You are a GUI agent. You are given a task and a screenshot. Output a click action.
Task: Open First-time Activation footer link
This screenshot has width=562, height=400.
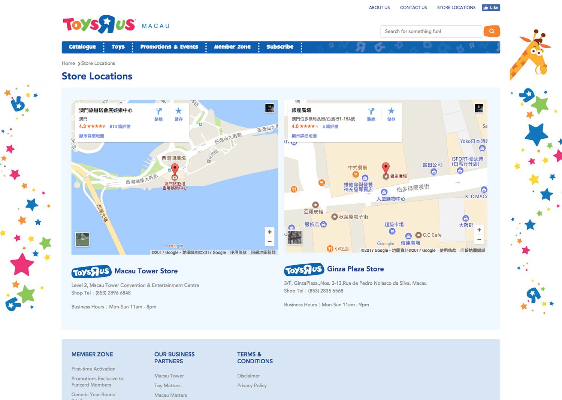93,369
